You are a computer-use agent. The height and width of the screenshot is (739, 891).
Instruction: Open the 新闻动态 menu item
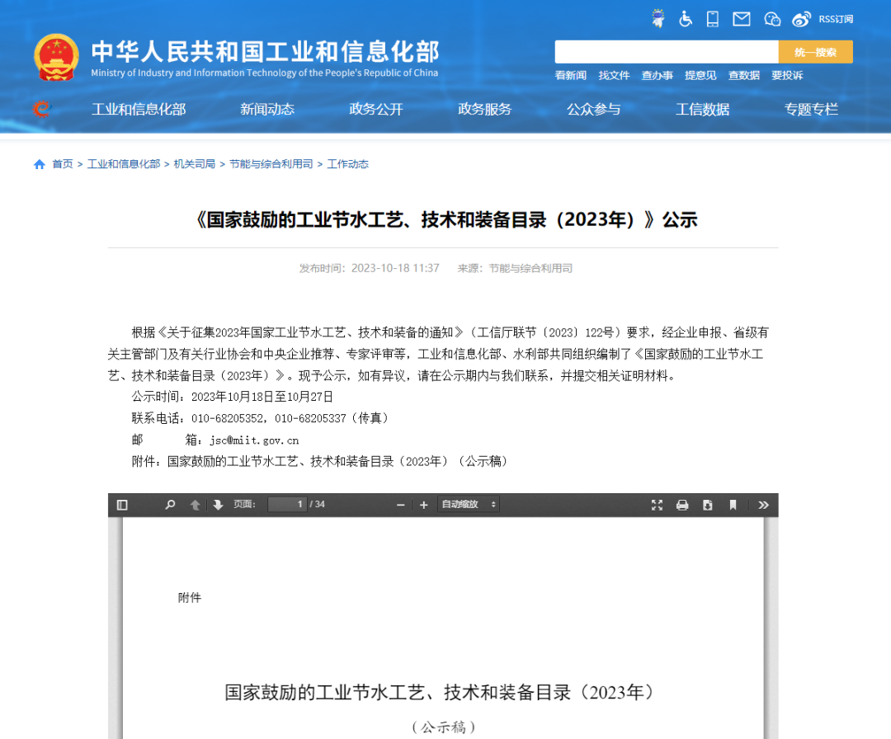[266, 109]
